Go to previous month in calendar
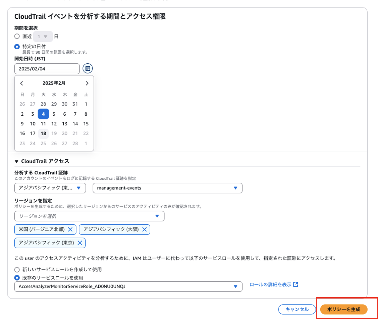 click(x=22, y=83)
